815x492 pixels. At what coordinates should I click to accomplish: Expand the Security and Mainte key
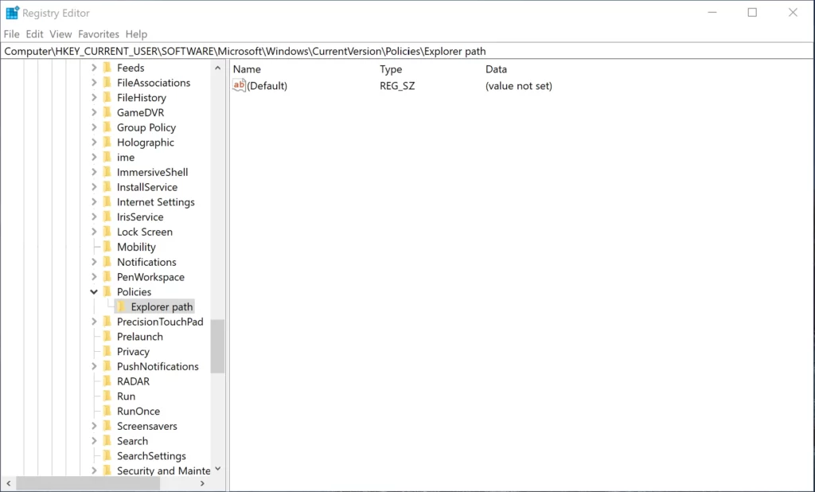[94, 471]
